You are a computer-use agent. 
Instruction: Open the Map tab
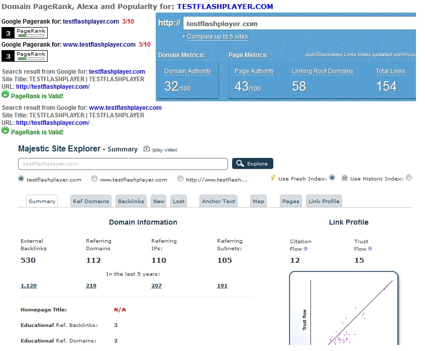click(x=258, y=201)
